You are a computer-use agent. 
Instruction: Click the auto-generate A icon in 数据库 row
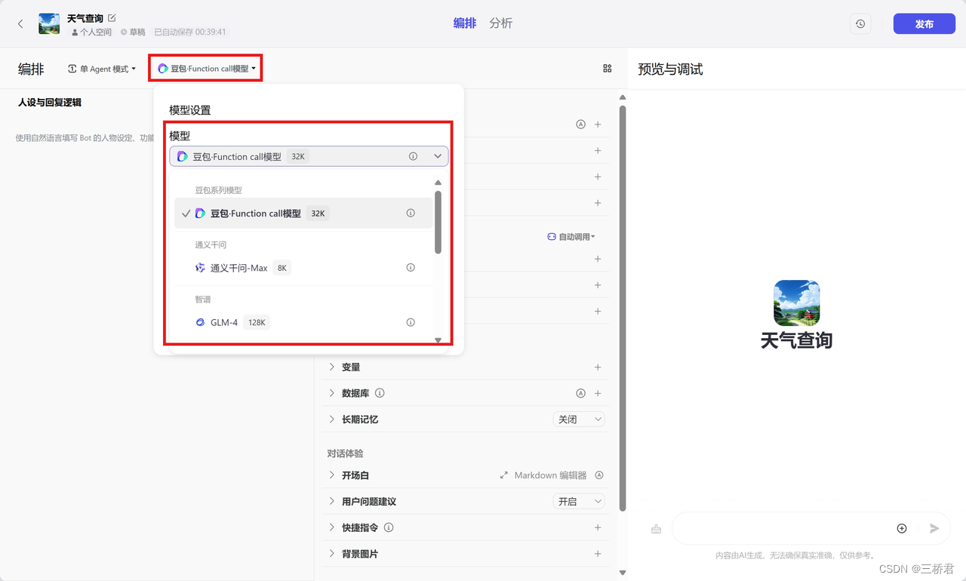[580, 393]
